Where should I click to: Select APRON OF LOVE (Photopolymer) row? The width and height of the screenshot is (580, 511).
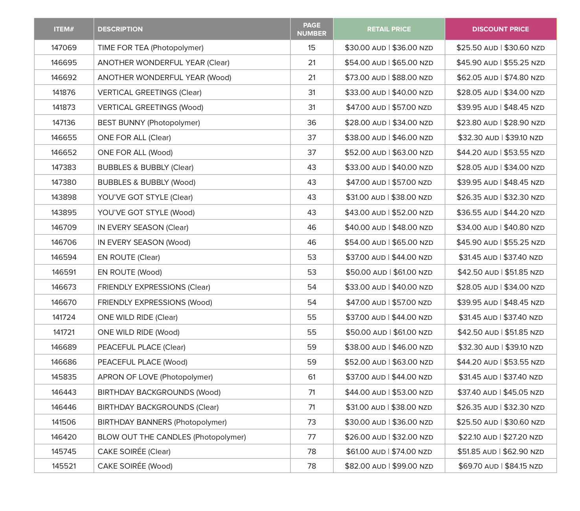(296, 377)
